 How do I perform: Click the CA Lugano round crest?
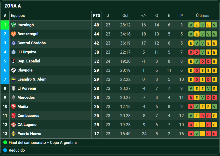13,125
